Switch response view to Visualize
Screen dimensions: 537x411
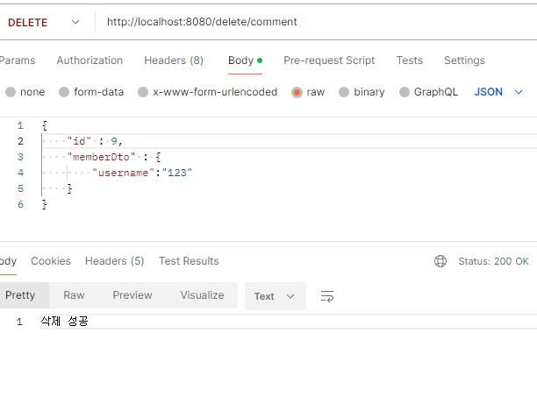[202, 295]
